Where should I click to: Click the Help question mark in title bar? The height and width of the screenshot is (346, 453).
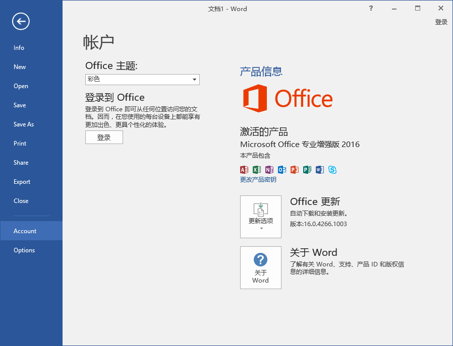371,8
